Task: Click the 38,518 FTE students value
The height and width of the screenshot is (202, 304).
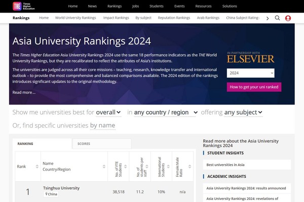Action: point(119,192)
